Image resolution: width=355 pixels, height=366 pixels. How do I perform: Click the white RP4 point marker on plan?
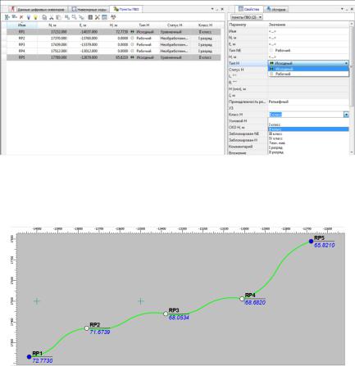click(242, 299)
